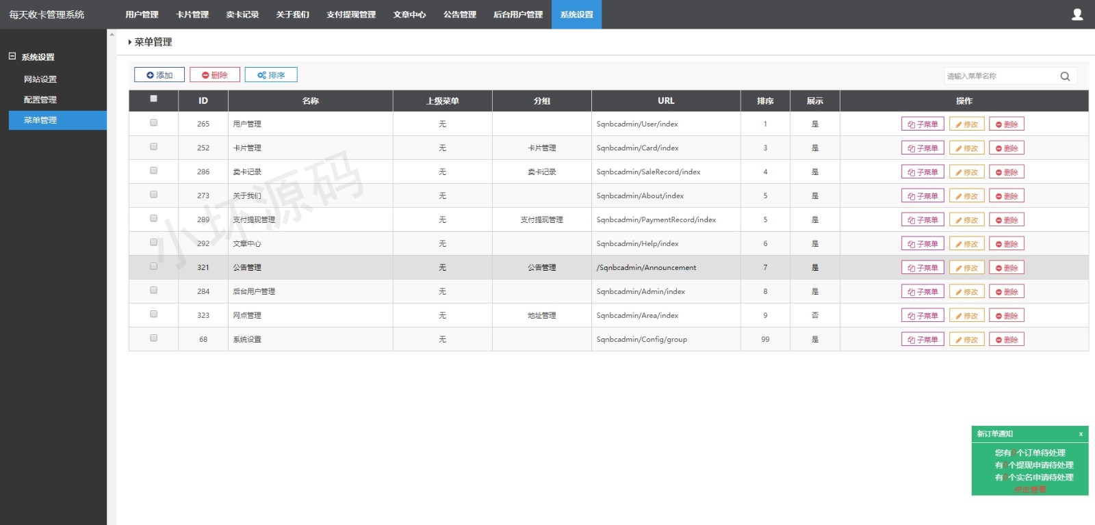The image size is (1095, 525).
Task: Click the 添加 button
Action: [159, 75]
